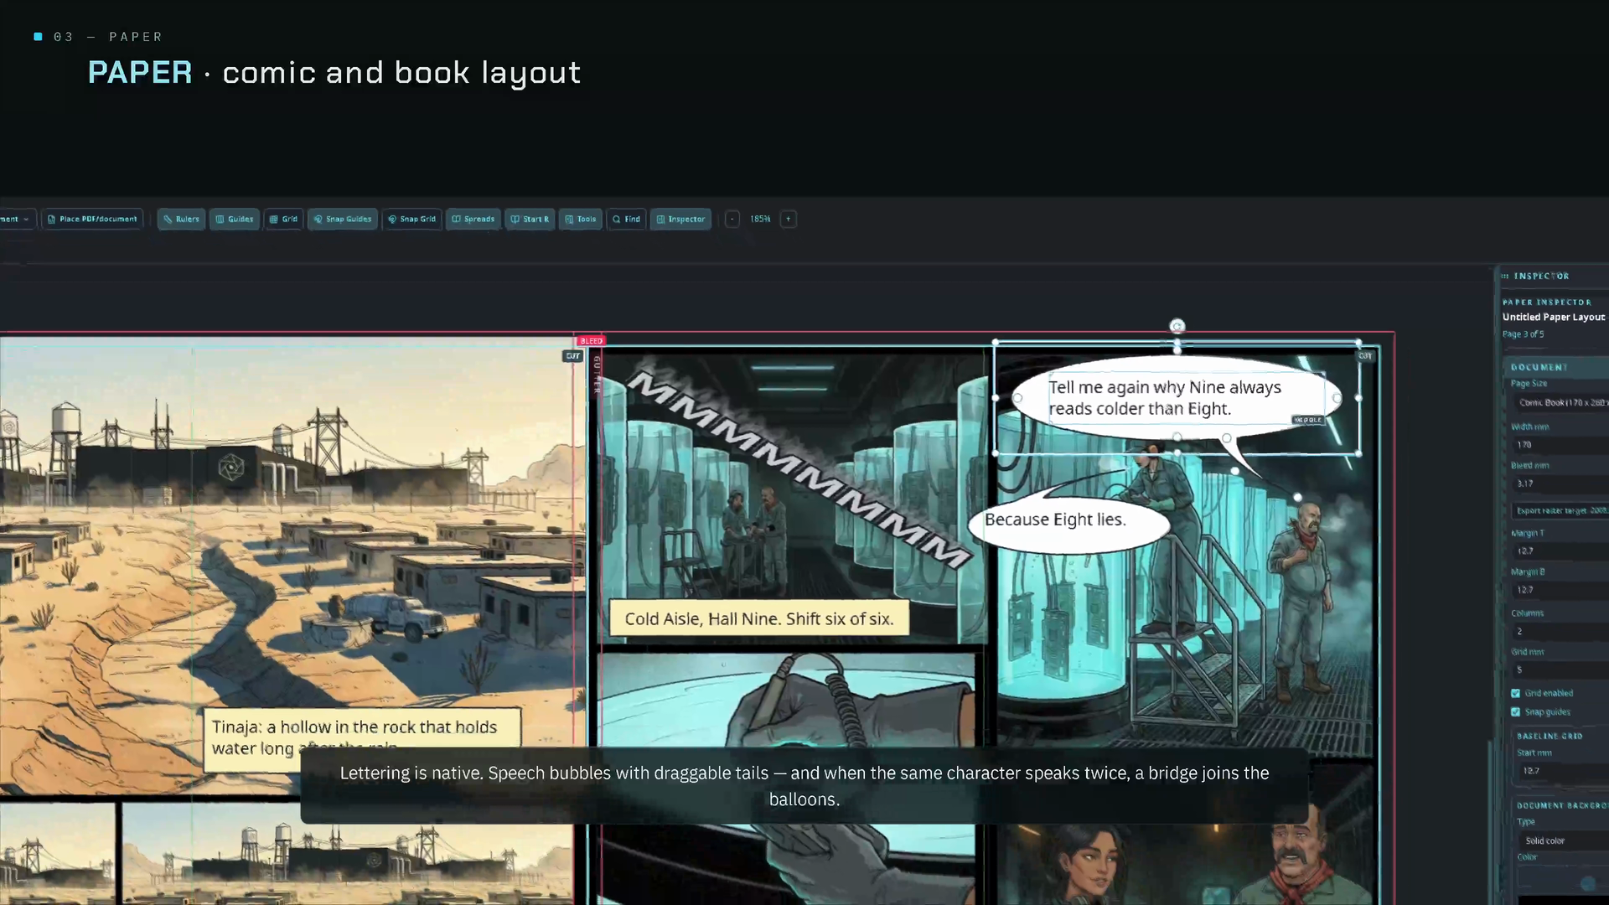
Task: Click Place PDF/document button
Action: 92,220
